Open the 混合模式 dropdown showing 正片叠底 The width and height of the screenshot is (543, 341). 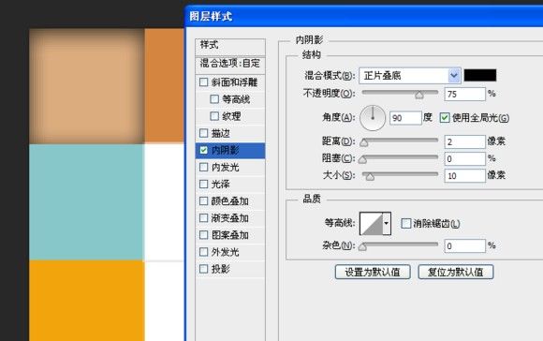410,76
